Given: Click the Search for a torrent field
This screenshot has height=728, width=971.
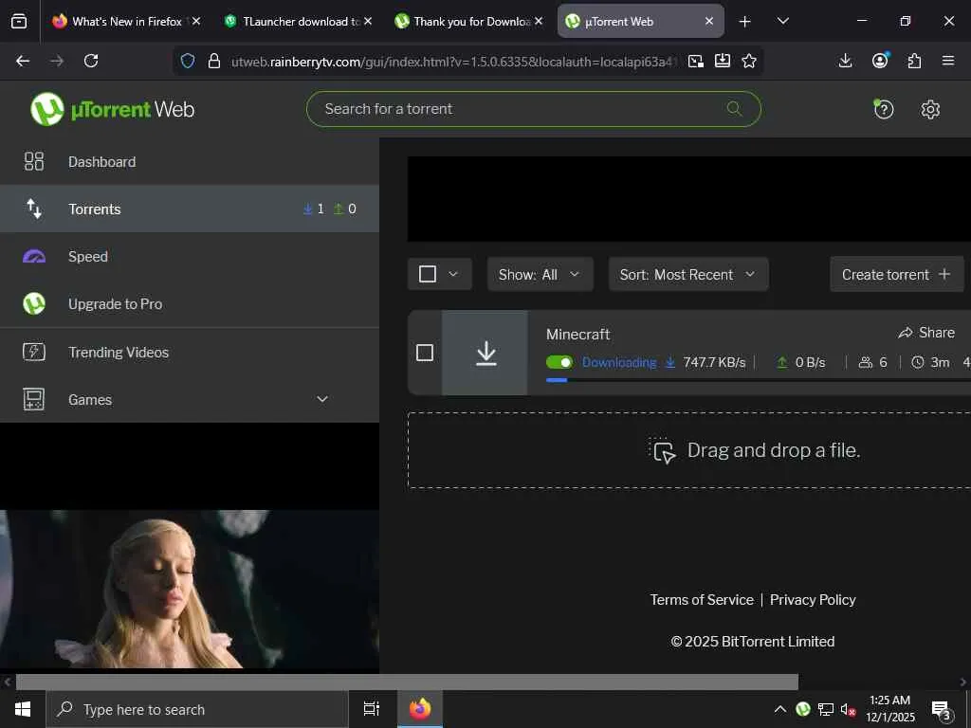Looking at the screenshot, I should tap(533, 109).
